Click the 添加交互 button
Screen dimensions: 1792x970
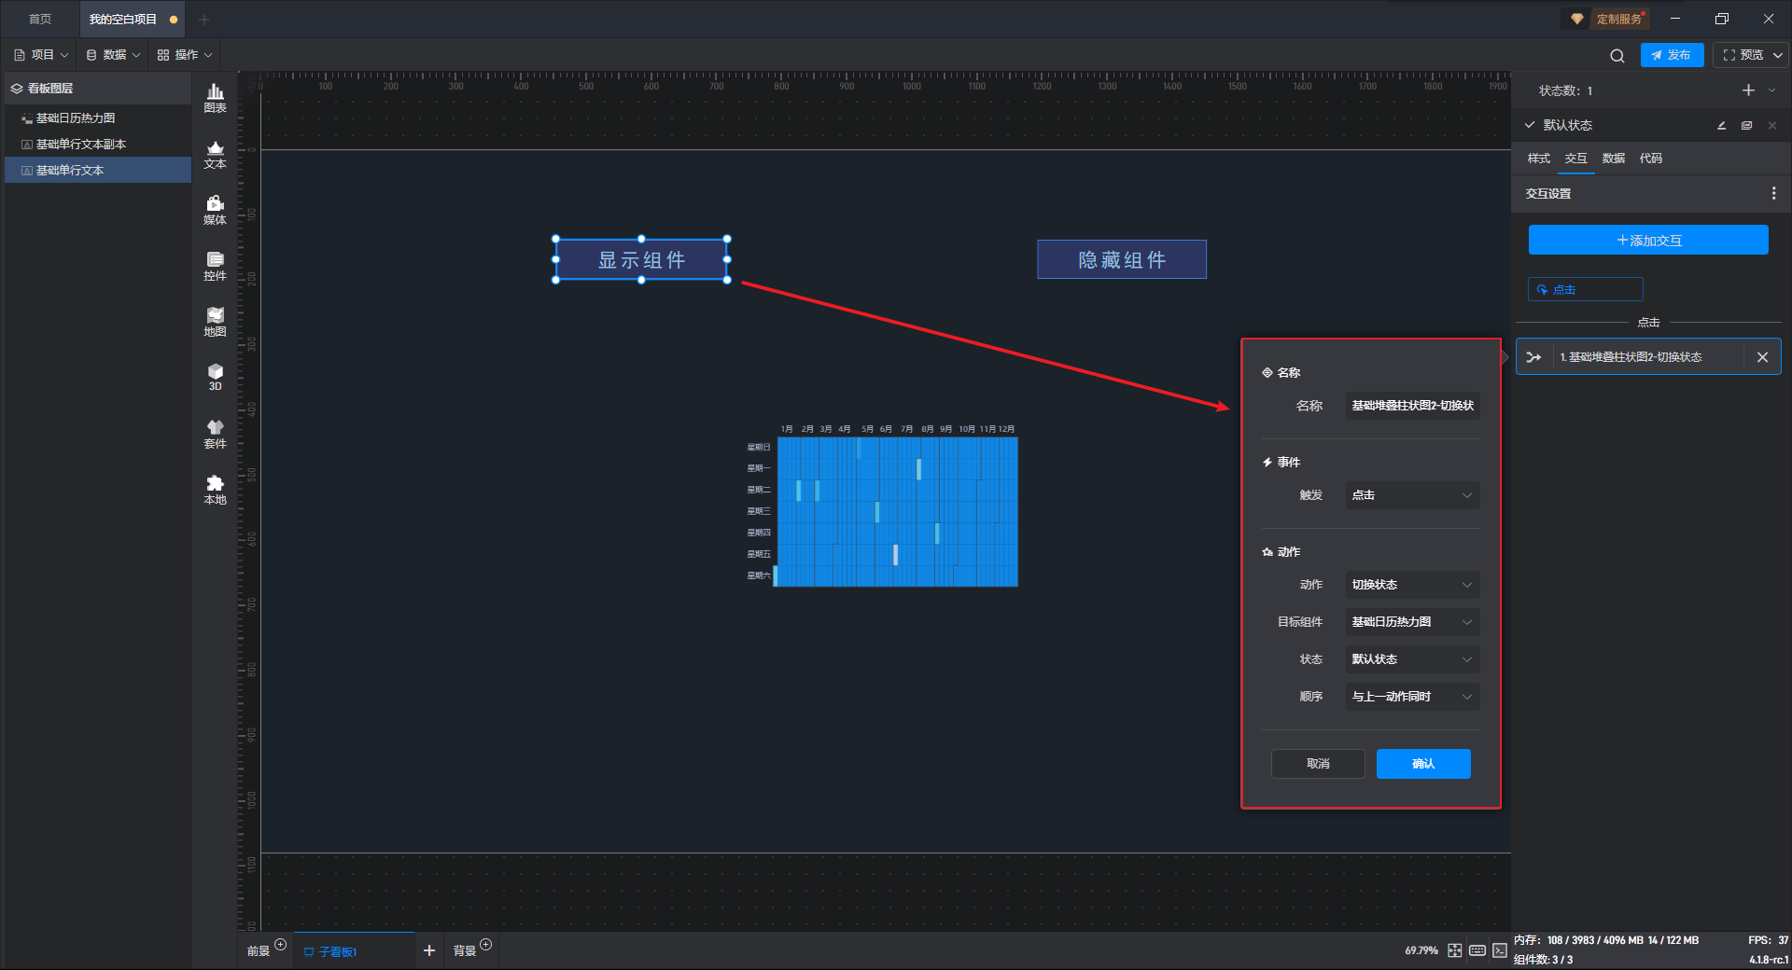coord(1647,240)
